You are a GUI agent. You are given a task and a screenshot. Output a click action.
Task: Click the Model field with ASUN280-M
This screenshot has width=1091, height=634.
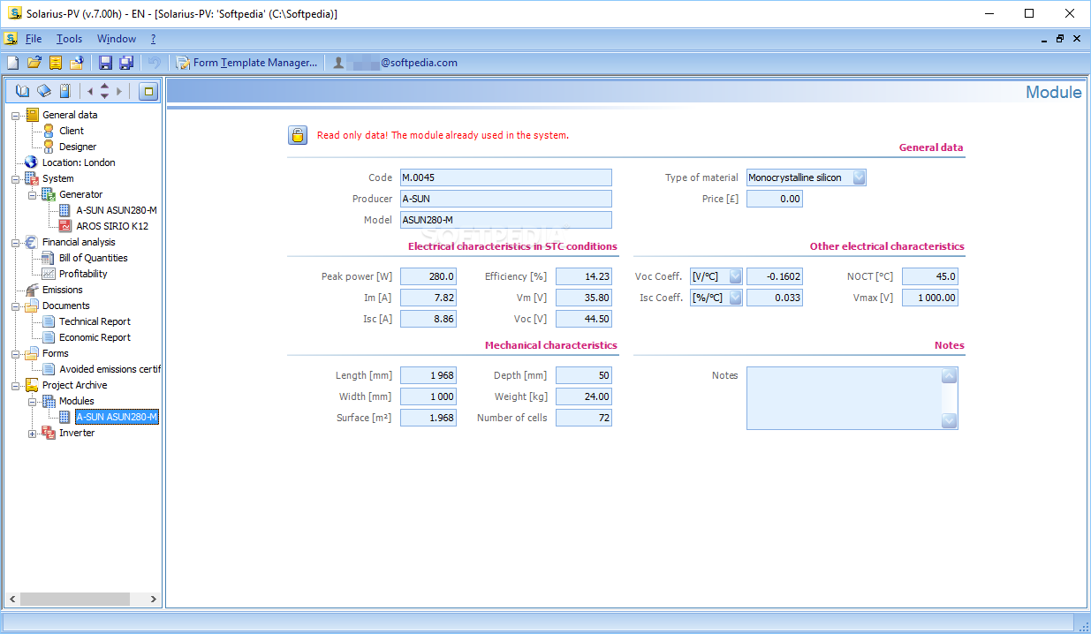click(506, 220)
